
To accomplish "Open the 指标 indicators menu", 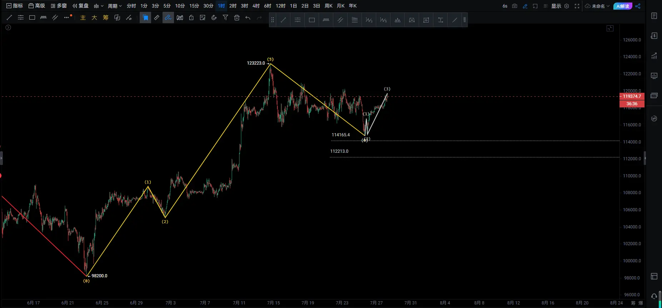I will (15, 6).
